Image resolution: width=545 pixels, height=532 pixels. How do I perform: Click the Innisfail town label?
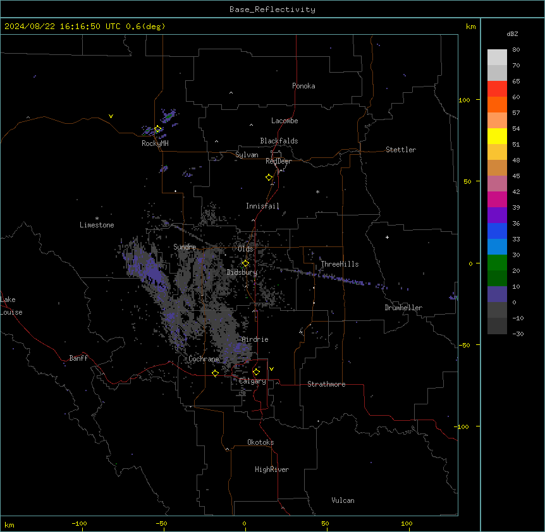262,206
